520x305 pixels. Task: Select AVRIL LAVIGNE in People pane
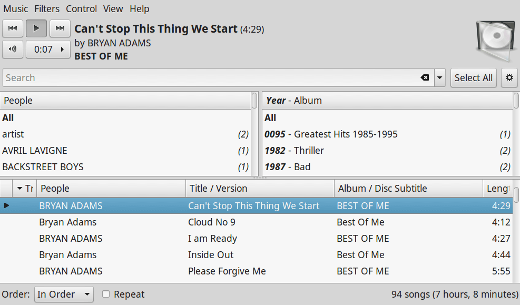(35, 151)
